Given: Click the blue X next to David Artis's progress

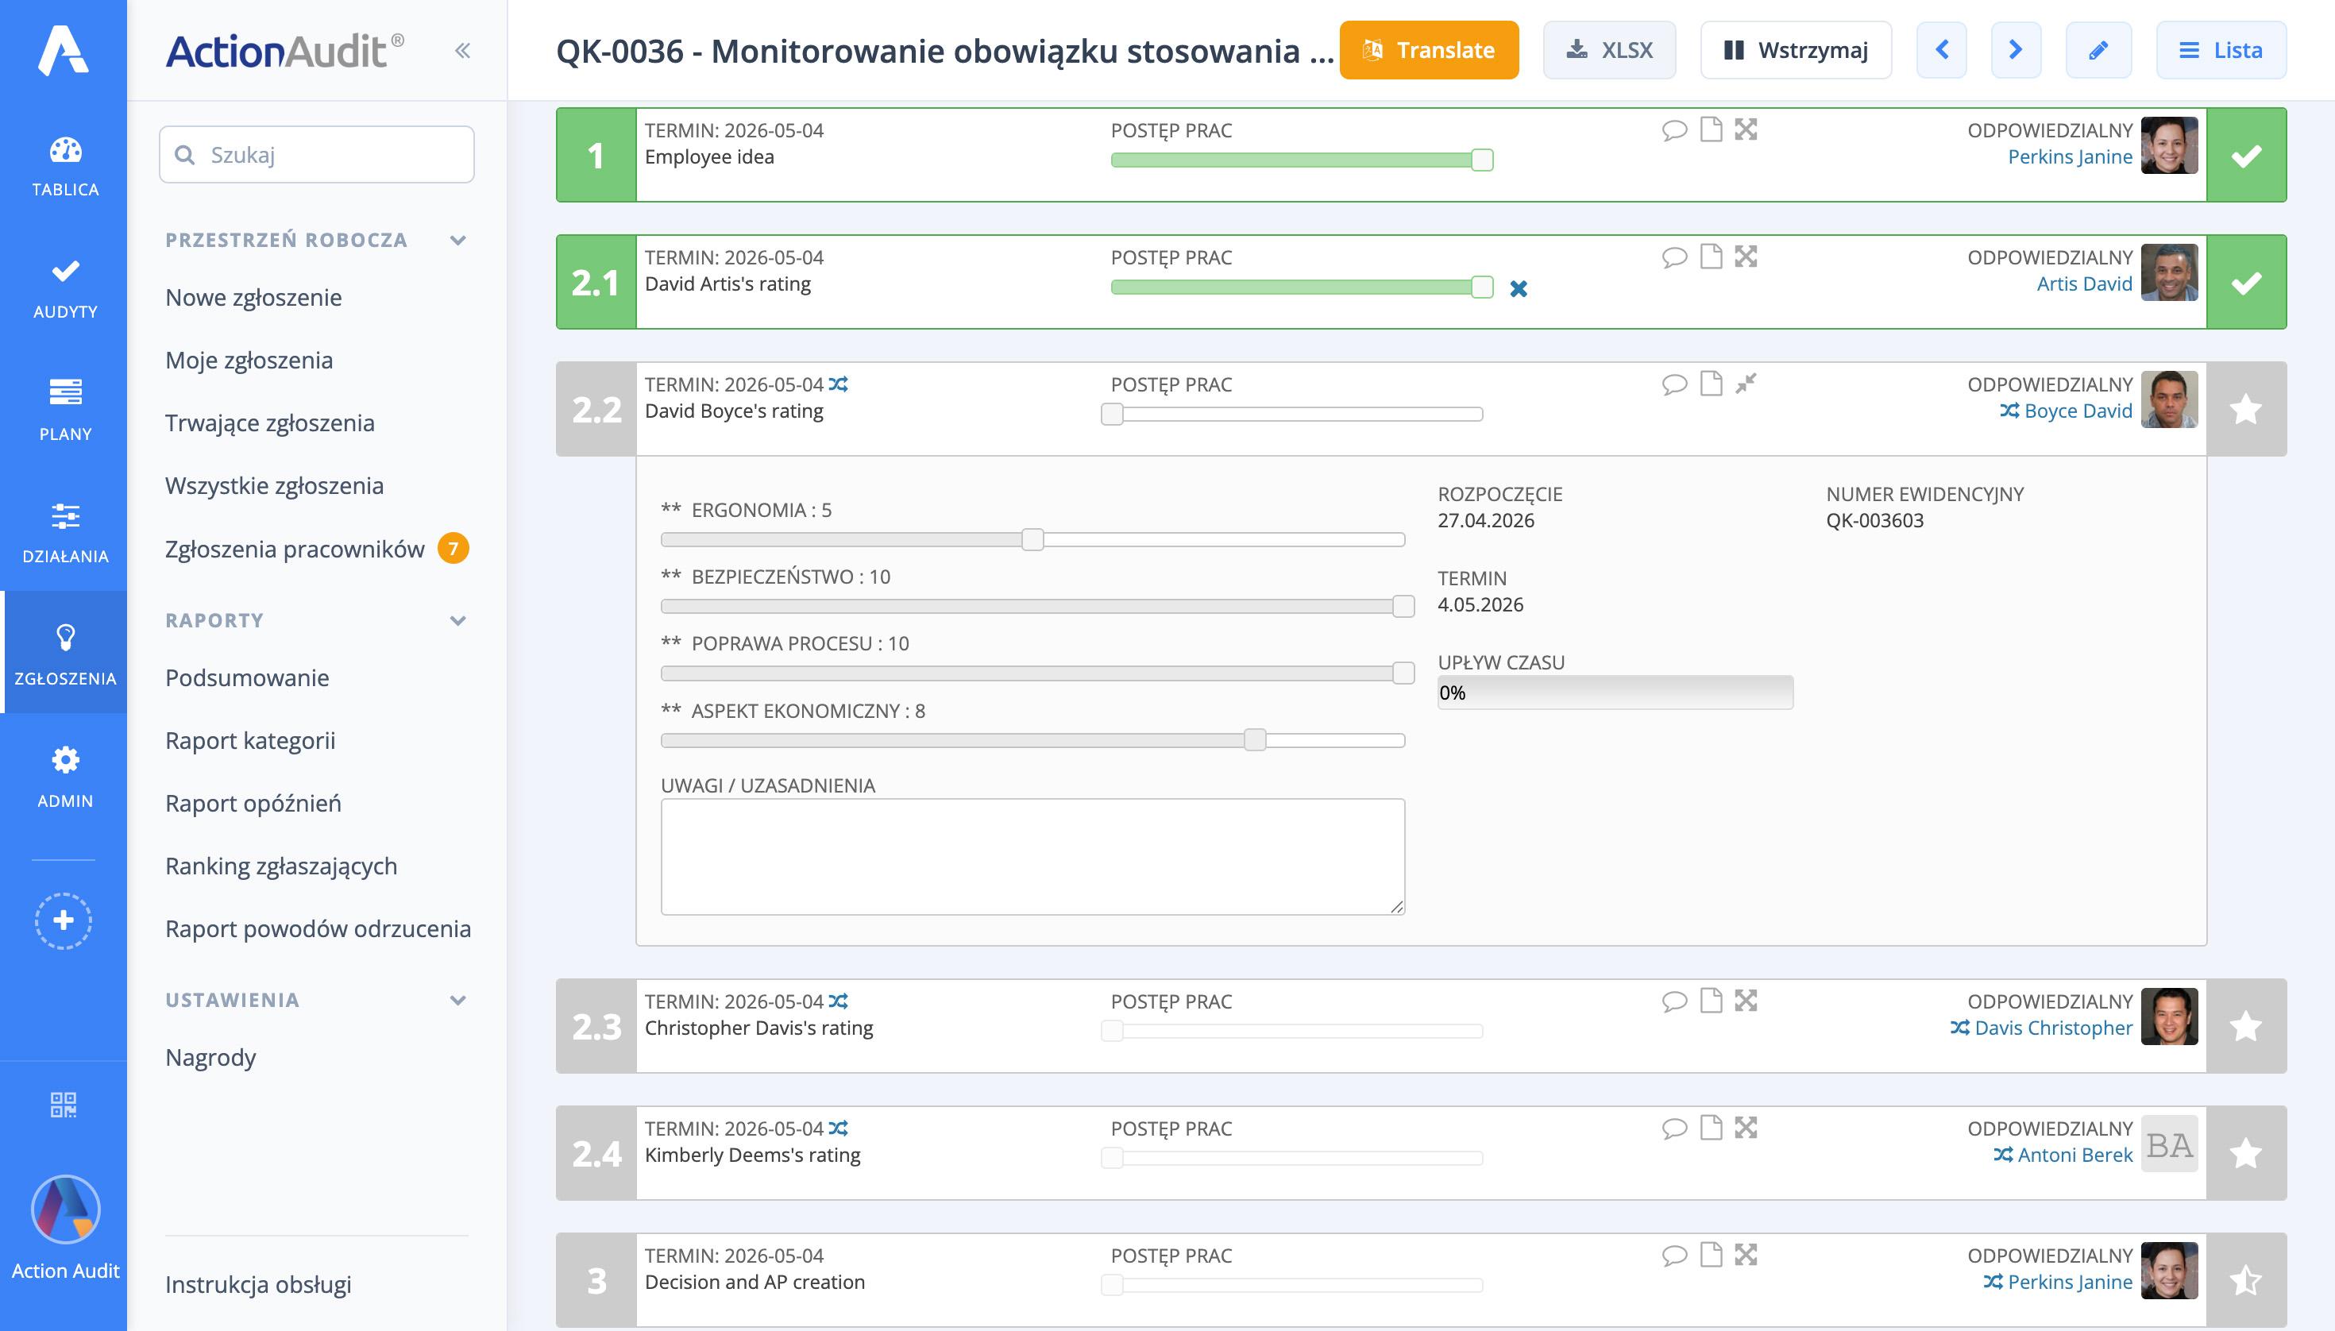Looking at the screenshot, I should (1519, 289).
